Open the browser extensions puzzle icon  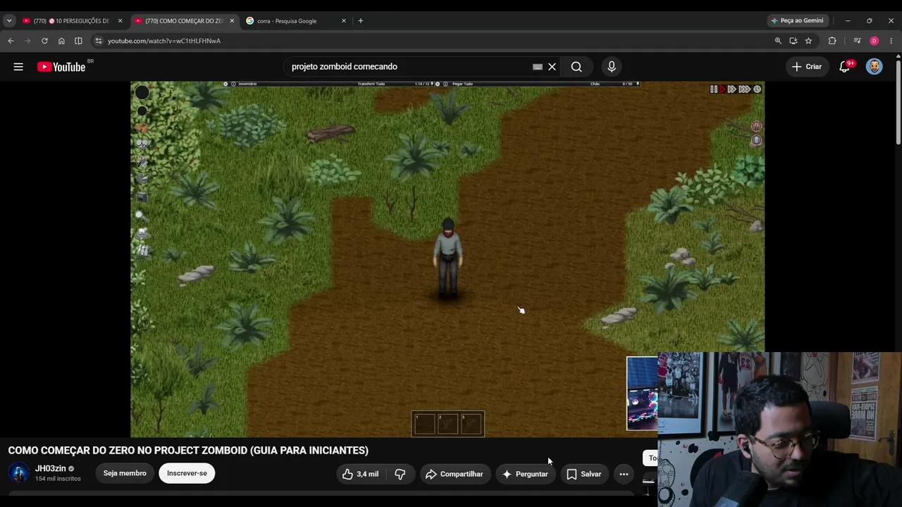(x=832, y=41)
